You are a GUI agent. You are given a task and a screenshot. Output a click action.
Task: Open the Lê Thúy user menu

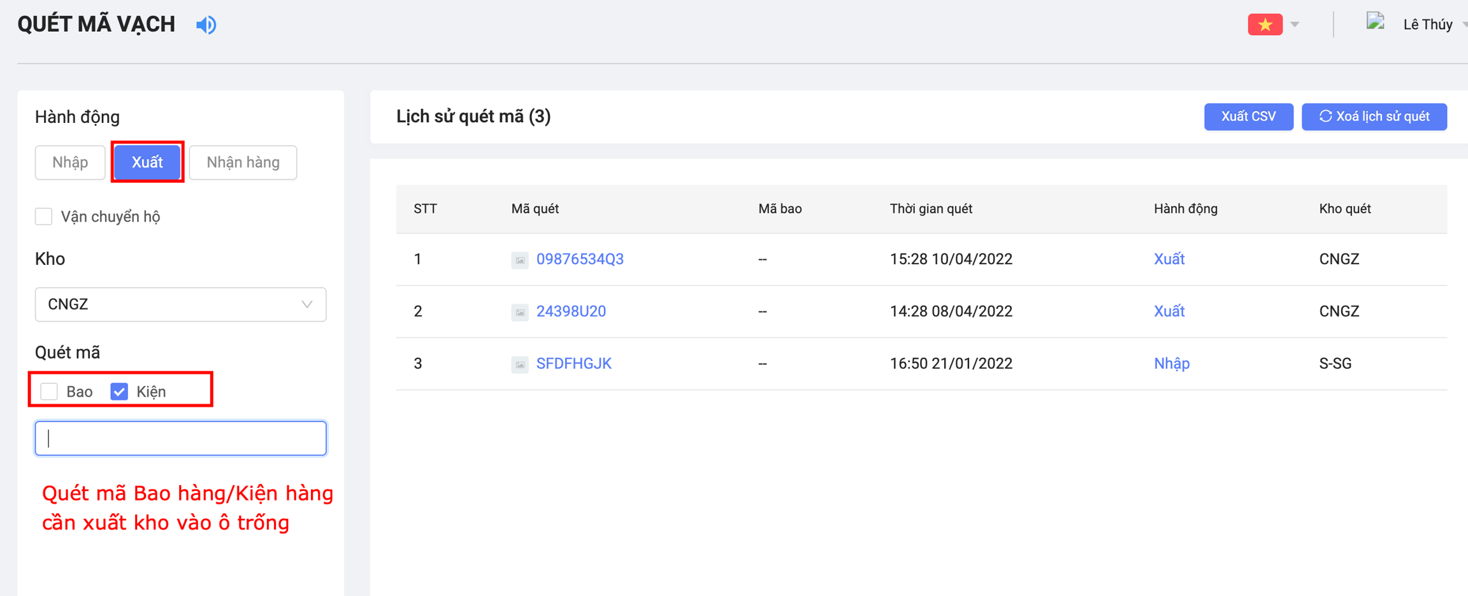[x=1427, y=25]
